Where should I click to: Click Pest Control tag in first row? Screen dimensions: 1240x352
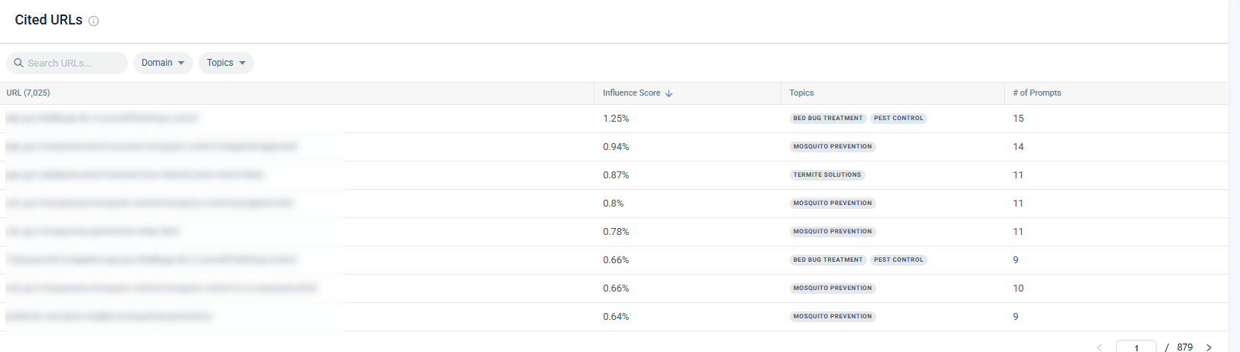(898, 118)
